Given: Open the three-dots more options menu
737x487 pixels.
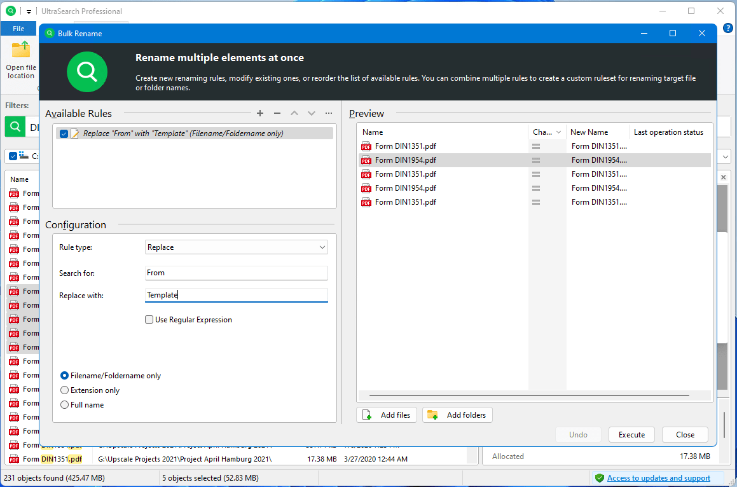Looking at the screenshot, I should point(329,113).
